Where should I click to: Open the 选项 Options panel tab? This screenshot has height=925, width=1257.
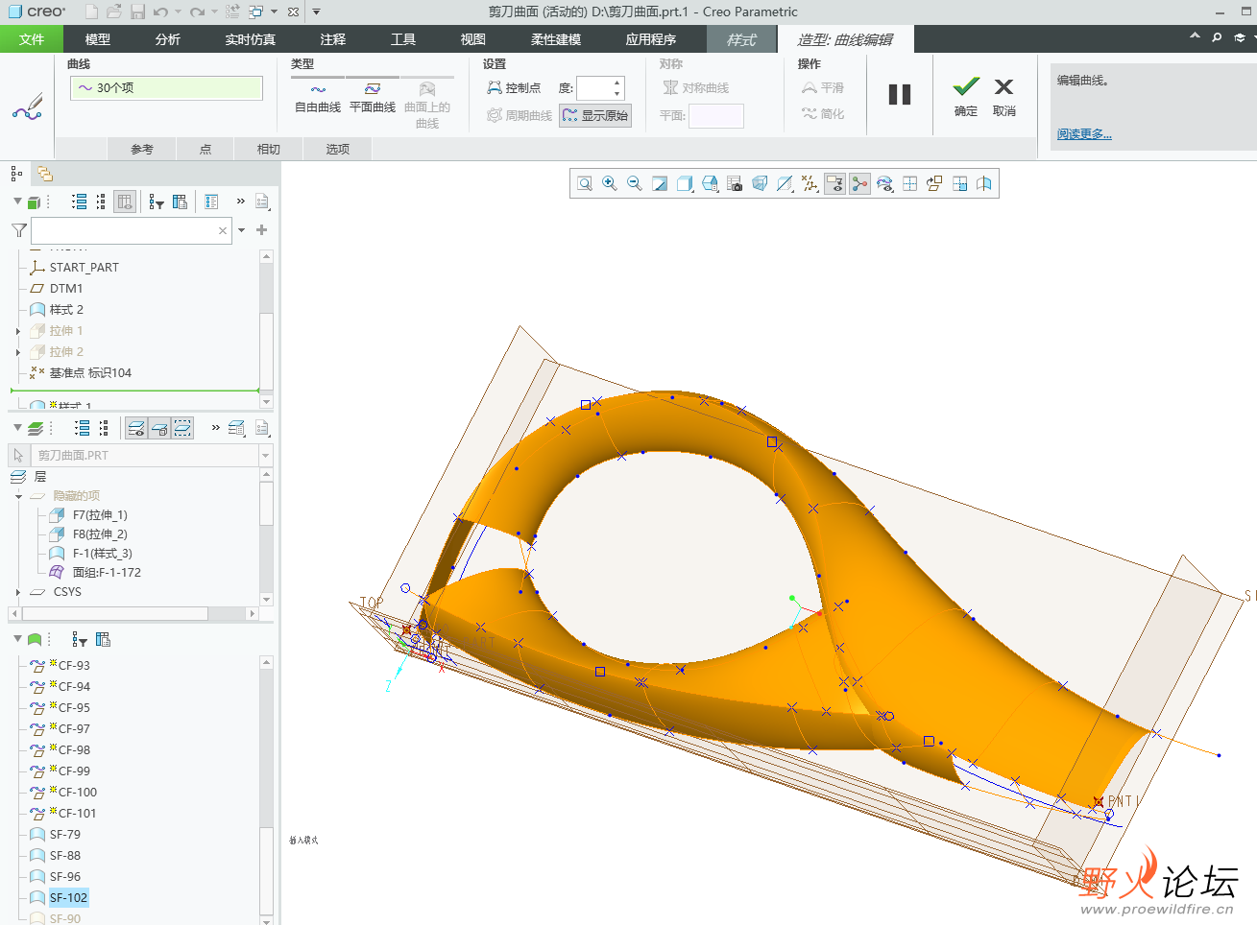[338, 149]
